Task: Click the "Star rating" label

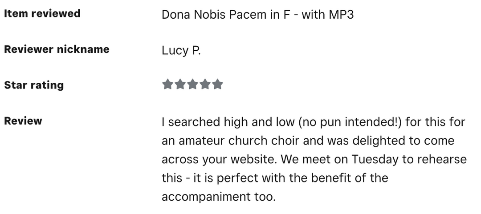Action: (34, 85)
